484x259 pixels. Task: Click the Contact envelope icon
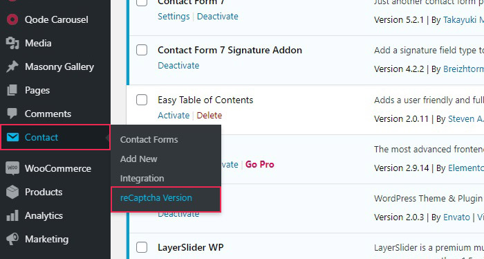12,137
